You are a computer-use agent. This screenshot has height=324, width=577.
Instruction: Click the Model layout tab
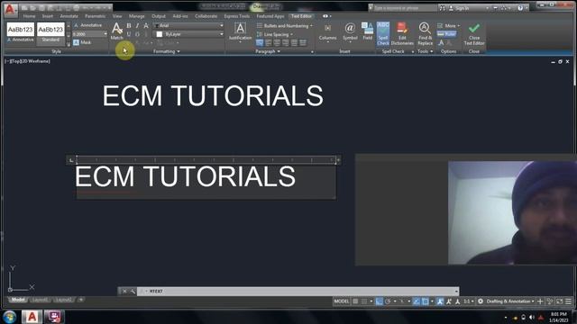[x=18, y=300]
